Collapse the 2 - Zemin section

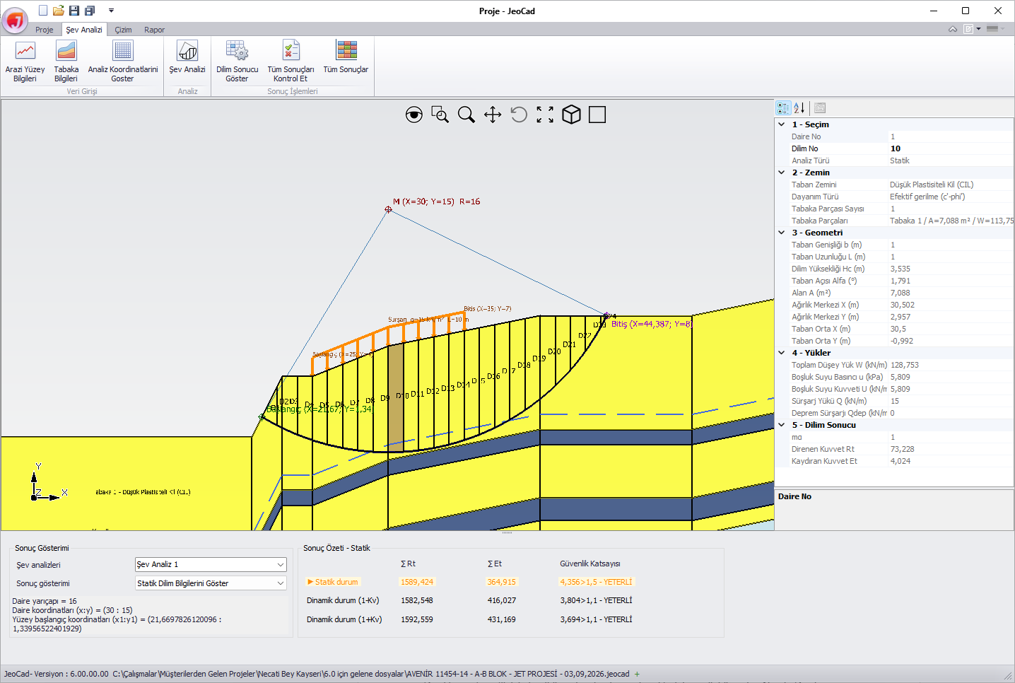tap(782, 173)
